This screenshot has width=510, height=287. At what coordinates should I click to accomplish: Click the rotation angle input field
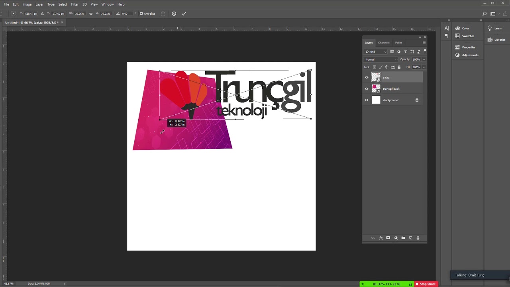[x=127, y=14]
